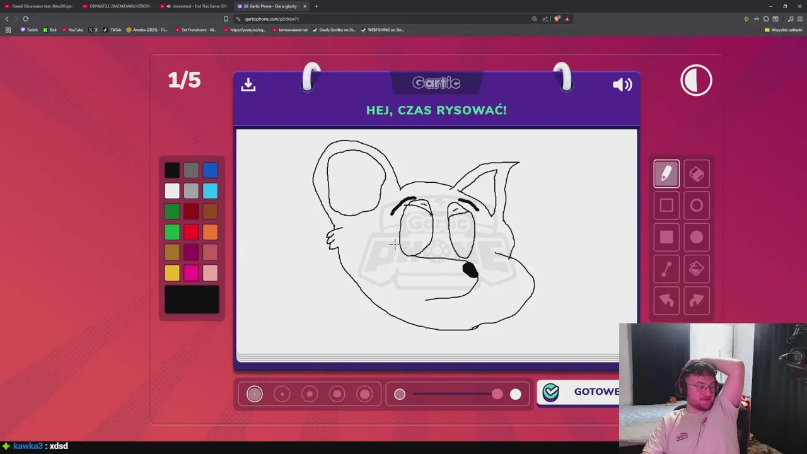Image resolution: width=807 pixels, height=454 pixels.
Task: Open the page zoom magnifier icon
Action: click(x=535, y=19)
